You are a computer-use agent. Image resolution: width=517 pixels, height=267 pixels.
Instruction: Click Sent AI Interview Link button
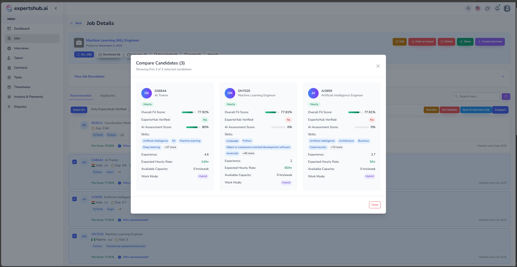476,110
